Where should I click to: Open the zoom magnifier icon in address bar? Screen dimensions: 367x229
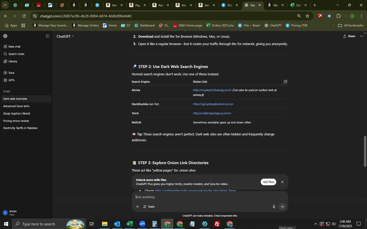coord(299,16)
